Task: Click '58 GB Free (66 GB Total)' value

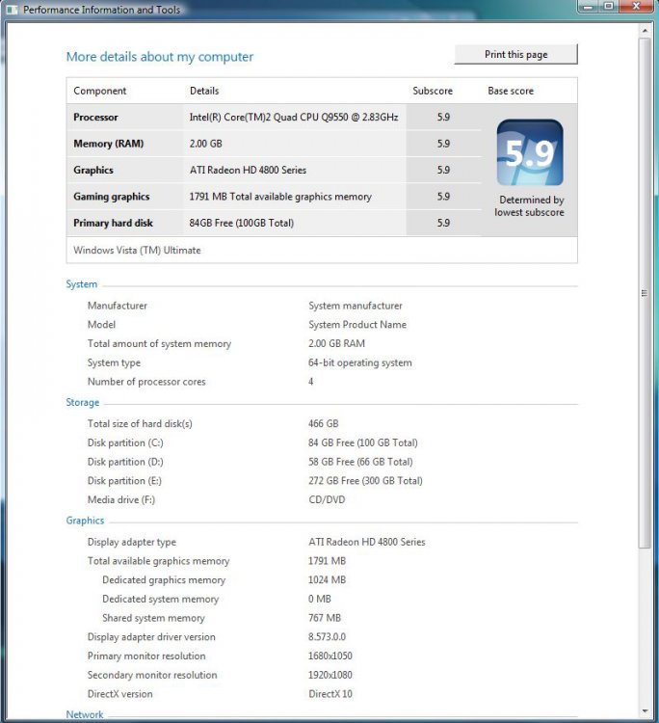Action: click(x=360, y=462)
